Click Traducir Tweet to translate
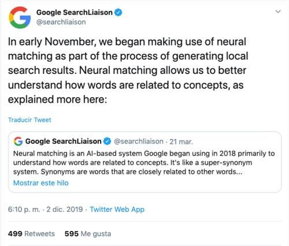 click(x=29, y=120)
